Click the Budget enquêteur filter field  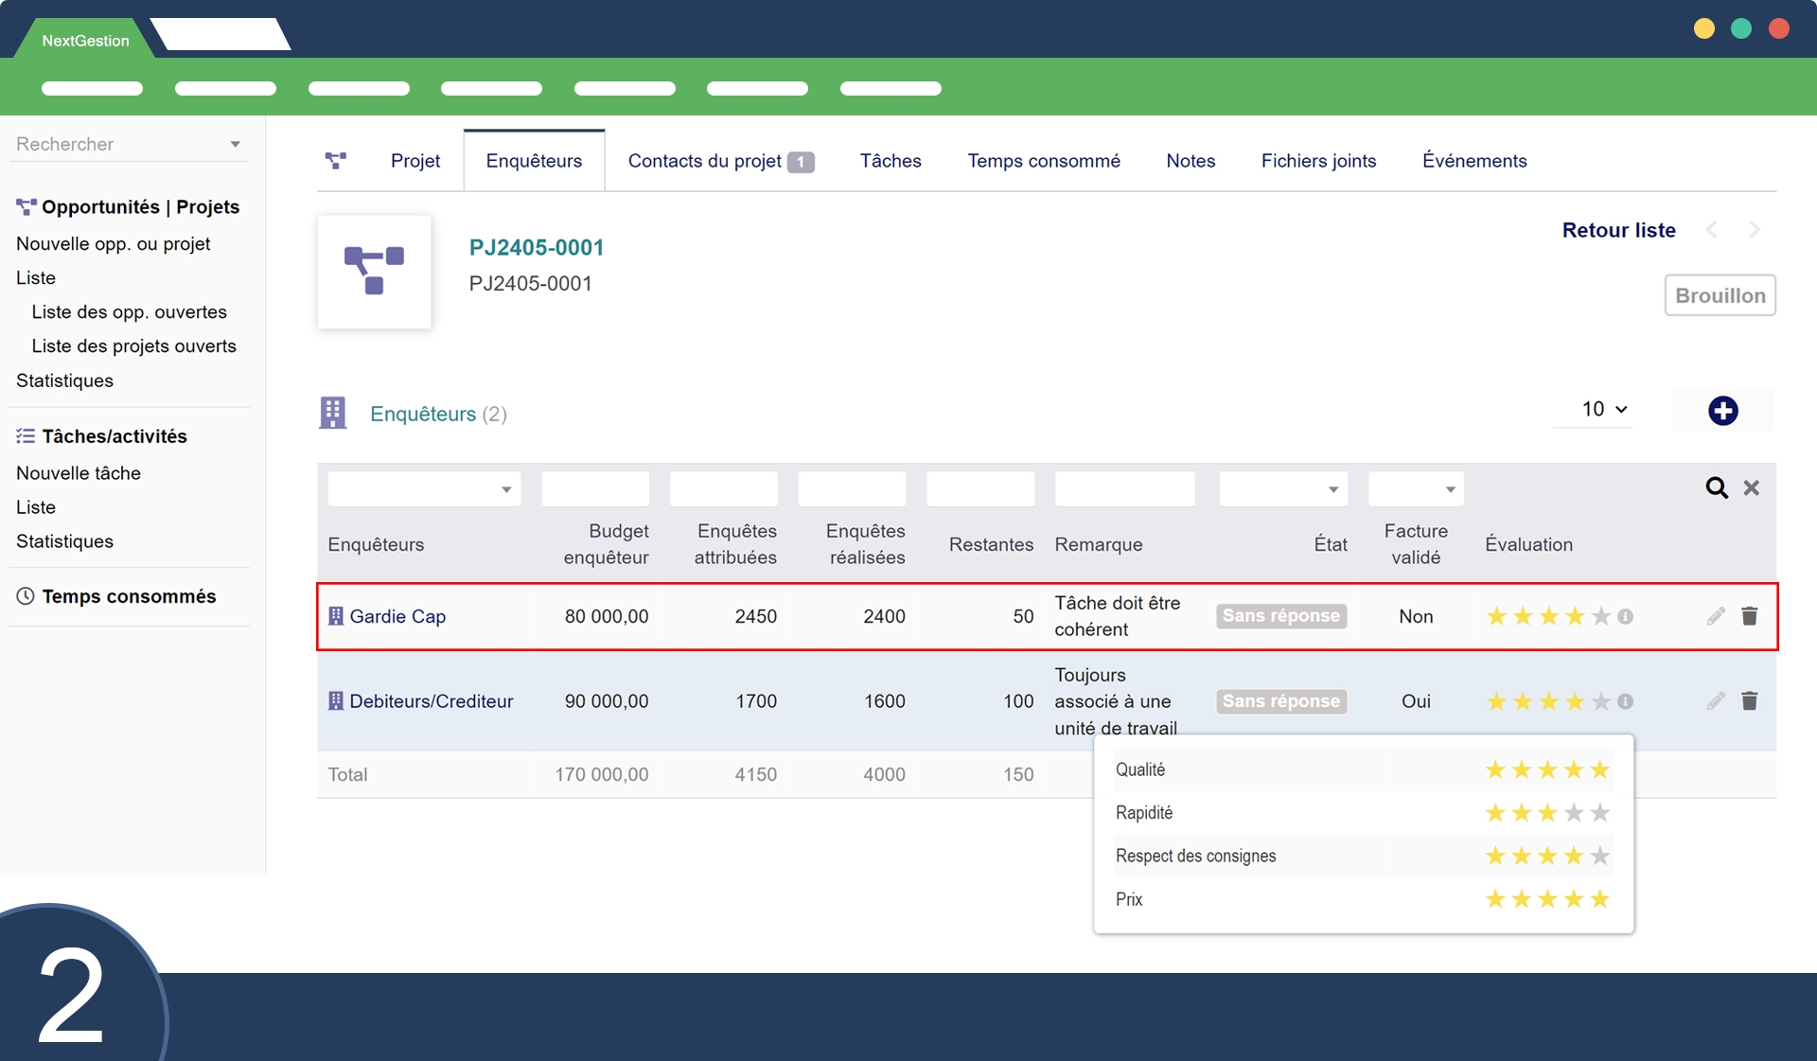click(x=594, y=489)
